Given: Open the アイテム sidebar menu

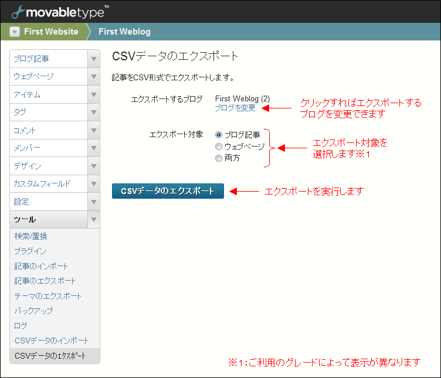Looking at the screenshot, I should (49, 94).
